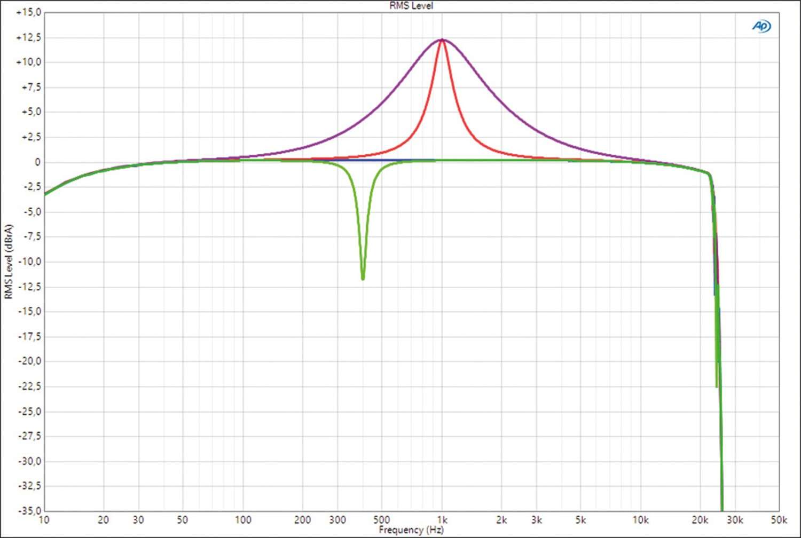Click the "500" frequency axis tick
This screenshot has height=538, width=801.
[381, 520]
